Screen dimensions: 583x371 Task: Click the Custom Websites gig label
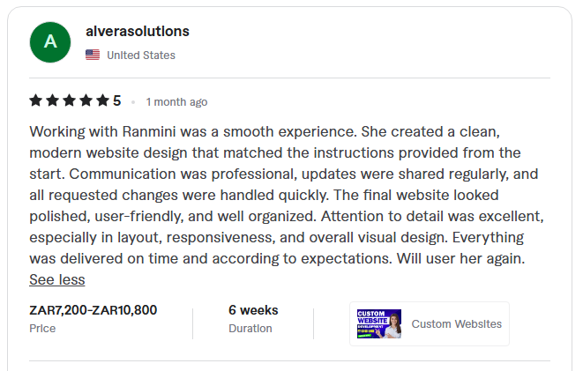pos(457,323)
